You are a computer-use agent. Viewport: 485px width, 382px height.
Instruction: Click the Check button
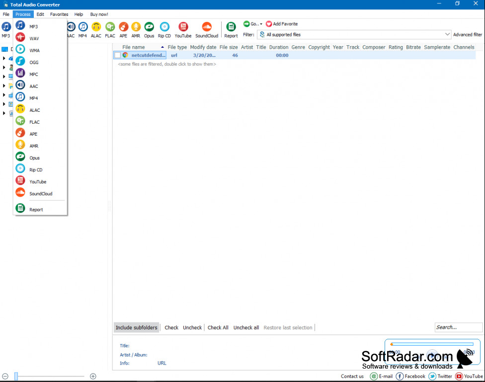171,327
